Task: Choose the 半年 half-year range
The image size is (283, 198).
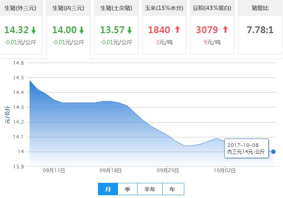Action: click(147, 189)
